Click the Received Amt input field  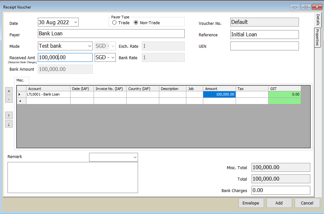click(x=65, y=57)
